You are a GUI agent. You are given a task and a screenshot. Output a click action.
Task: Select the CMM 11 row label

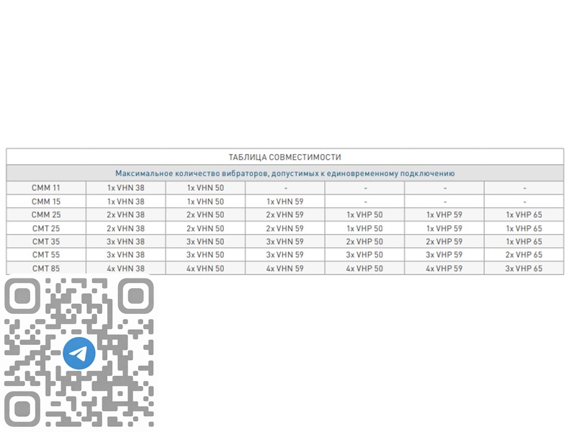tap(46, 188)
